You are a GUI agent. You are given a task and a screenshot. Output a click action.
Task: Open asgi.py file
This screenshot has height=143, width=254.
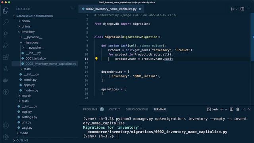(x=27, y=112)
